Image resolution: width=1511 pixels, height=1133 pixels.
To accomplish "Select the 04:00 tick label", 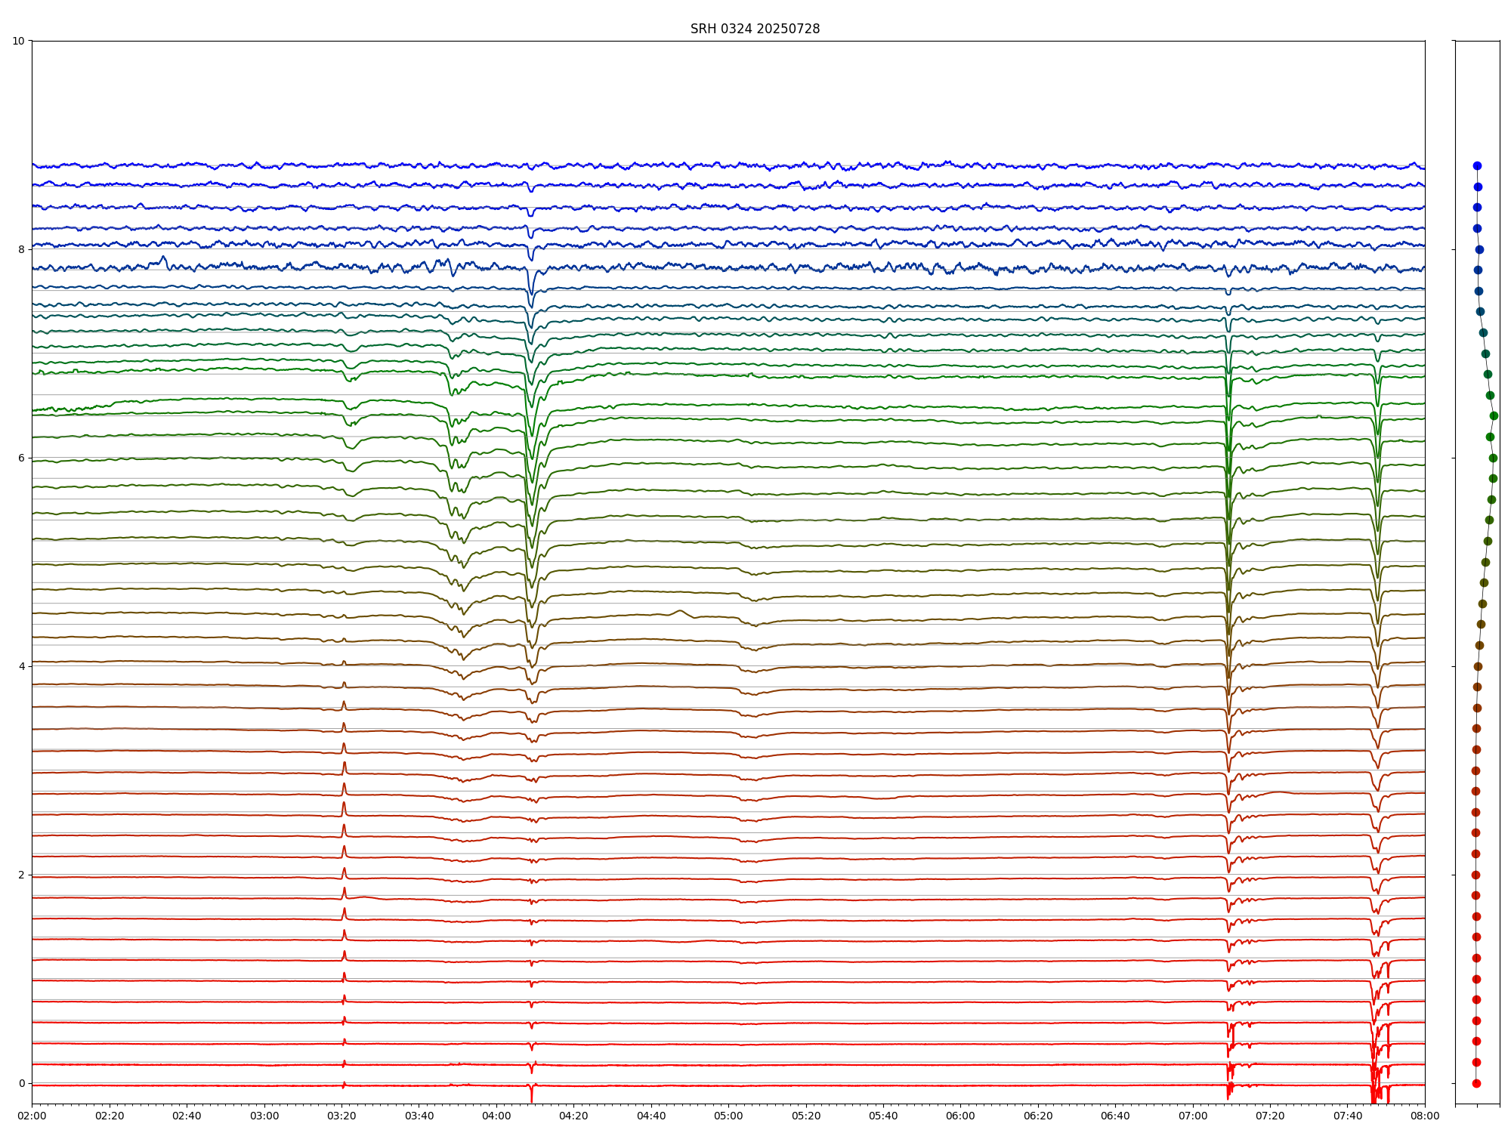I will 496,1116.
